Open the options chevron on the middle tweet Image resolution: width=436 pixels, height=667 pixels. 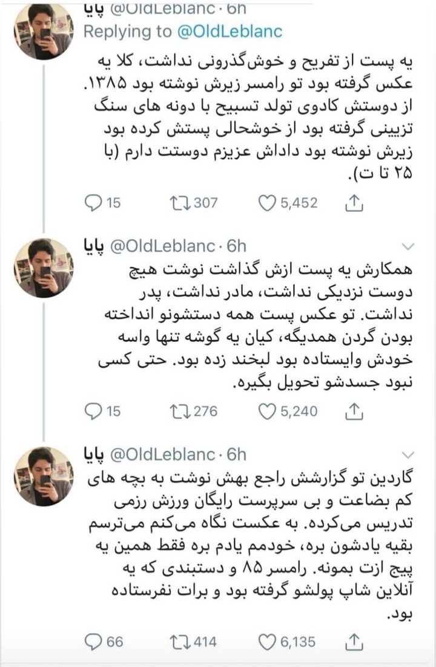click(x=409, y=246)
